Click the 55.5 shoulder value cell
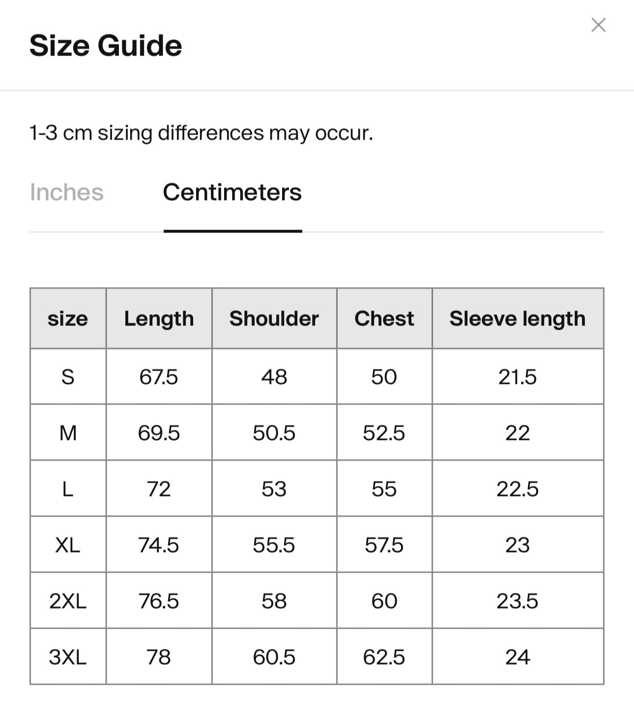 click(274, 545)
